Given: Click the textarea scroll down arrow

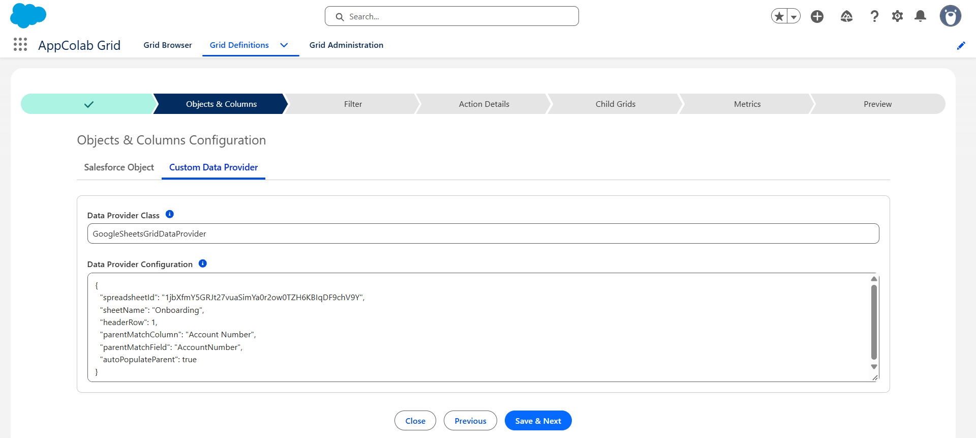Looking at the screenshot, I should 874,367.
